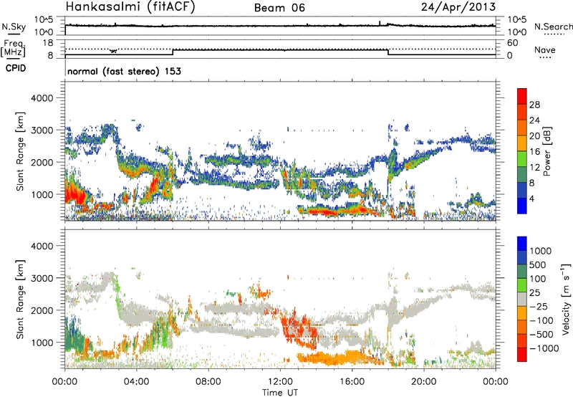The height and width of the screenshot is (397, 573).
Task: Click the strong red echo near 1000 km at 00:00
Action: click(75, 193)
